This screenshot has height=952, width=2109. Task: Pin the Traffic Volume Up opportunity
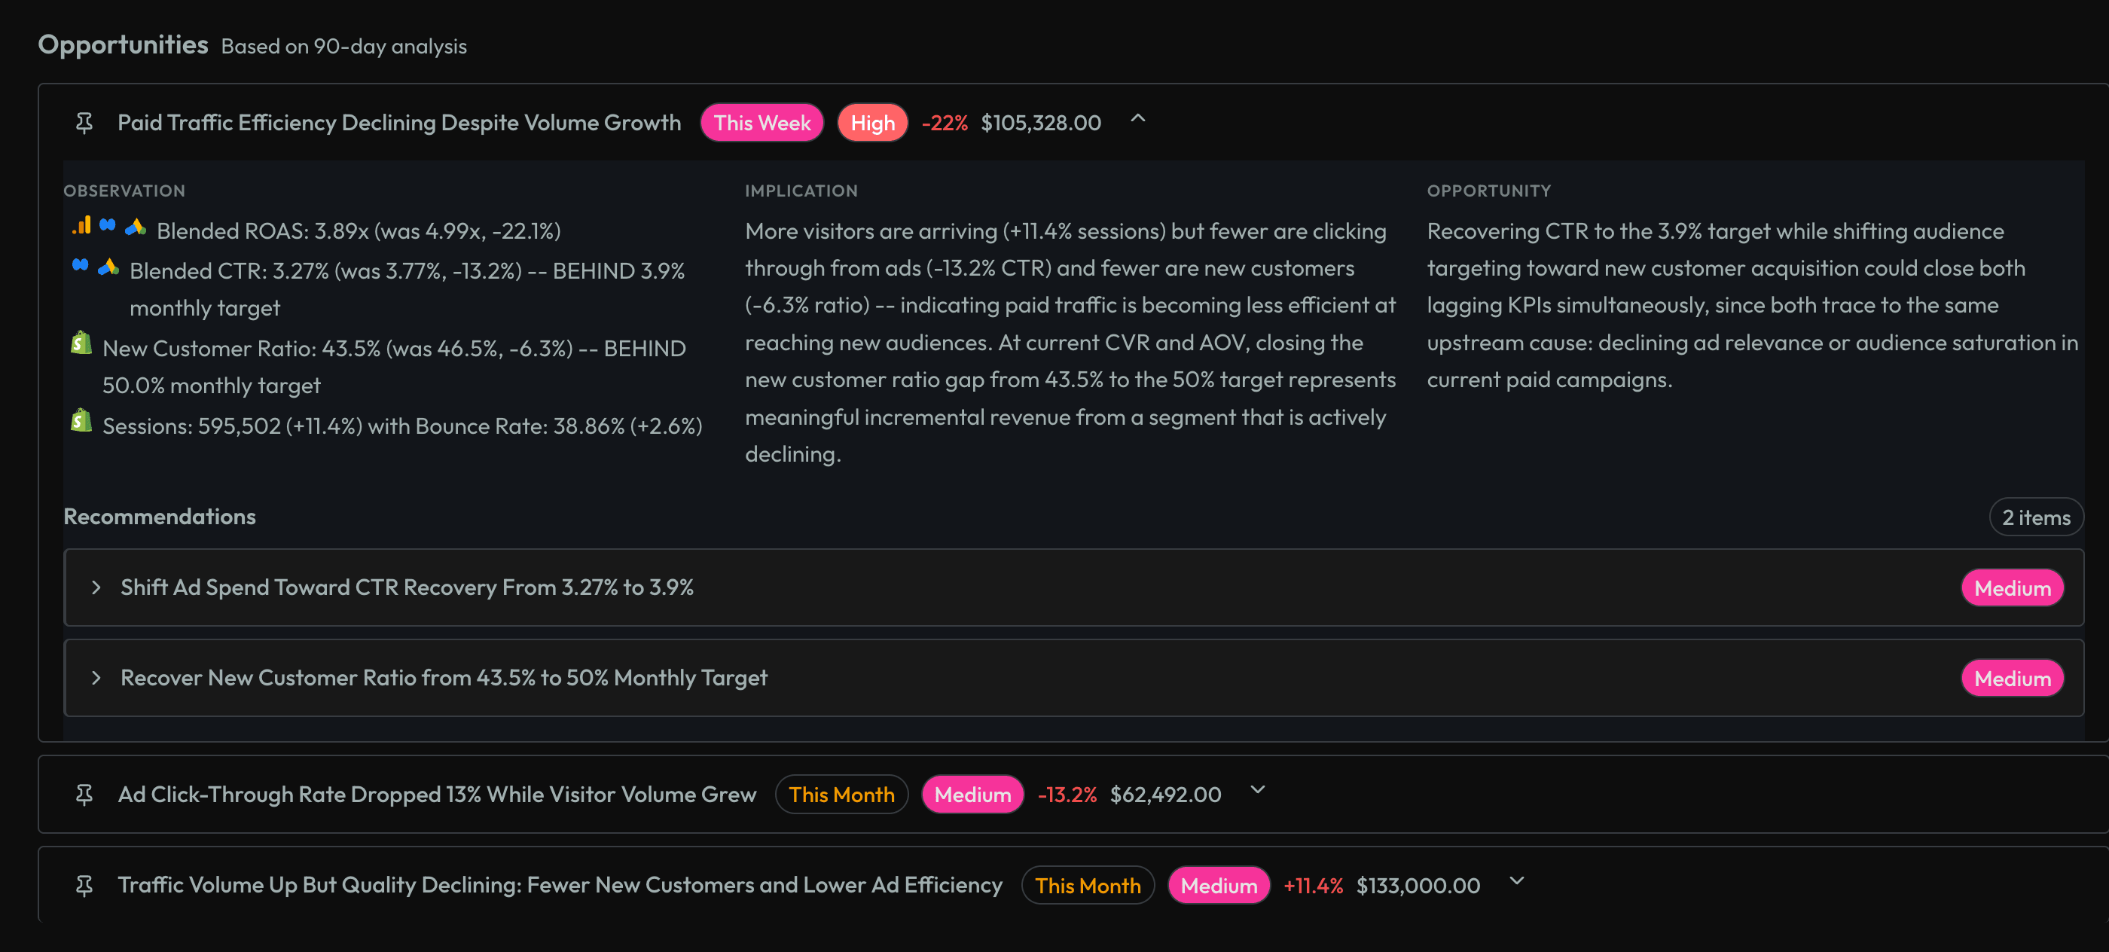tap(84, 885)
